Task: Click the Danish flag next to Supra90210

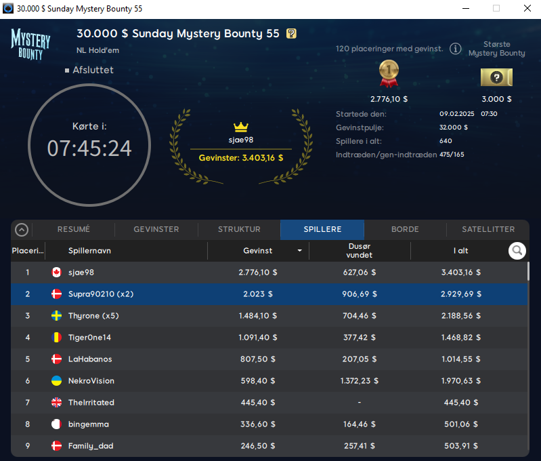Action: tap(57, 294)
